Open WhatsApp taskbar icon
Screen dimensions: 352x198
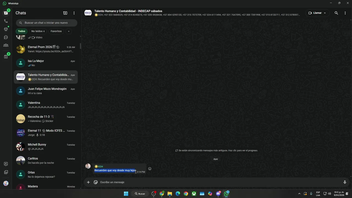pos(226,194)
